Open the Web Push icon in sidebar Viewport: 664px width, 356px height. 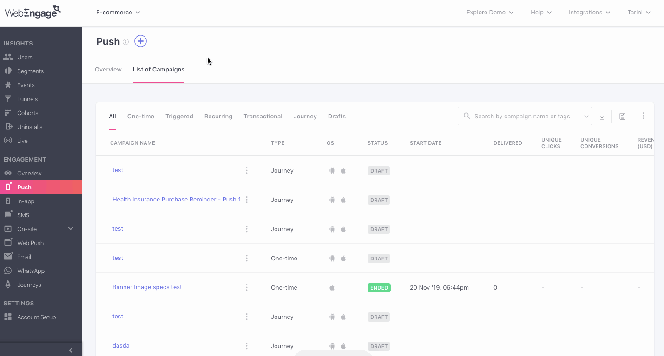click(x=8, y=242)
